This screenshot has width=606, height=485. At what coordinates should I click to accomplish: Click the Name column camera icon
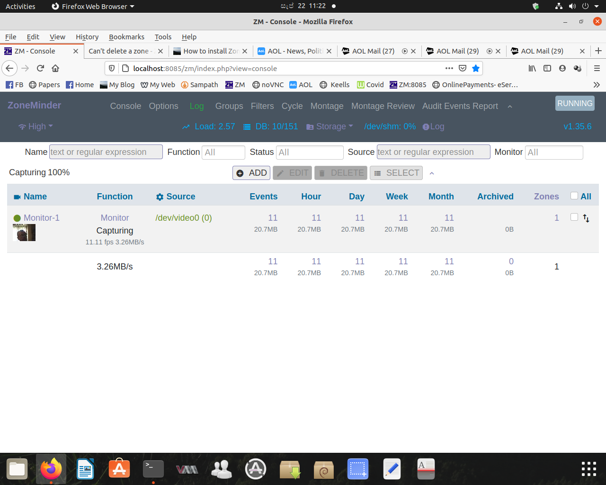(17, 197)
